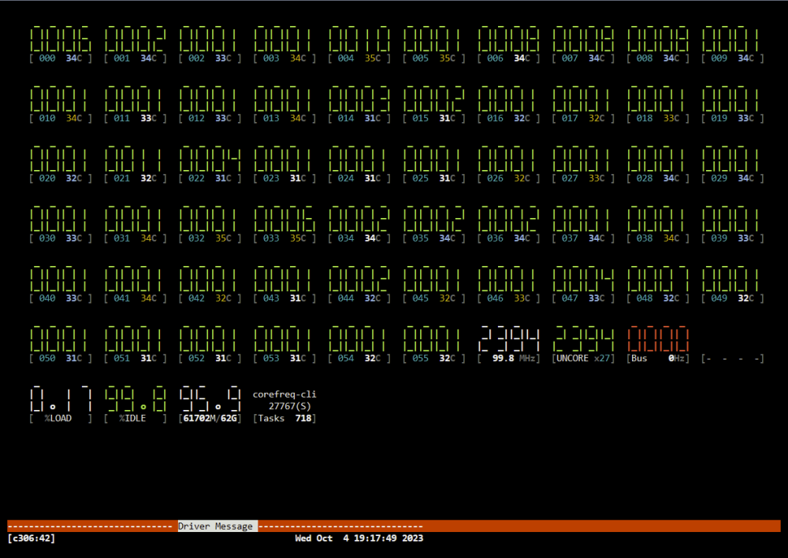Click the large 0.17 load digits
Viewport: 788px width, 558px height.
pos(61,400)
